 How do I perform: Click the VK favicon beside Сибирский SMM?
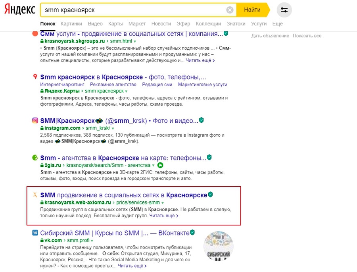(x=35, y=233)
